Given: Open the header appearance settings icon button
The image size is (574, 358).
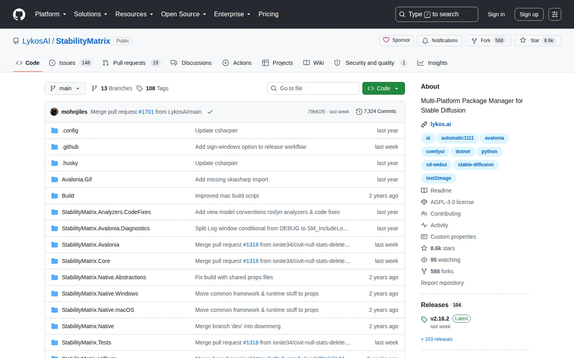Looking at the screenshot, I should [x=555, y=14].
